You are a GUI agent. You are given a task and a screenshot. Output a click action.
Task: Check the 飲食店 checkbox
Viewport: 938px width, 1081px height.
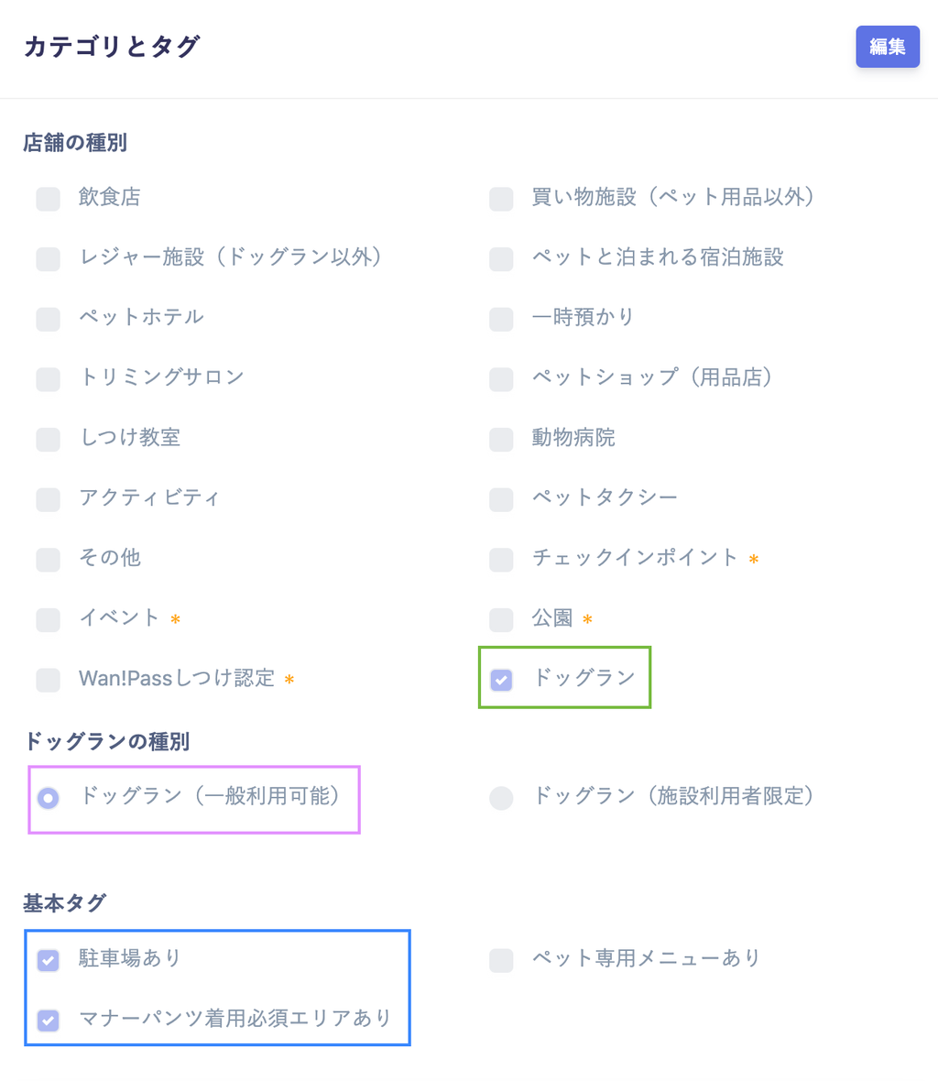pyautogui.click(x=49, y=199)
